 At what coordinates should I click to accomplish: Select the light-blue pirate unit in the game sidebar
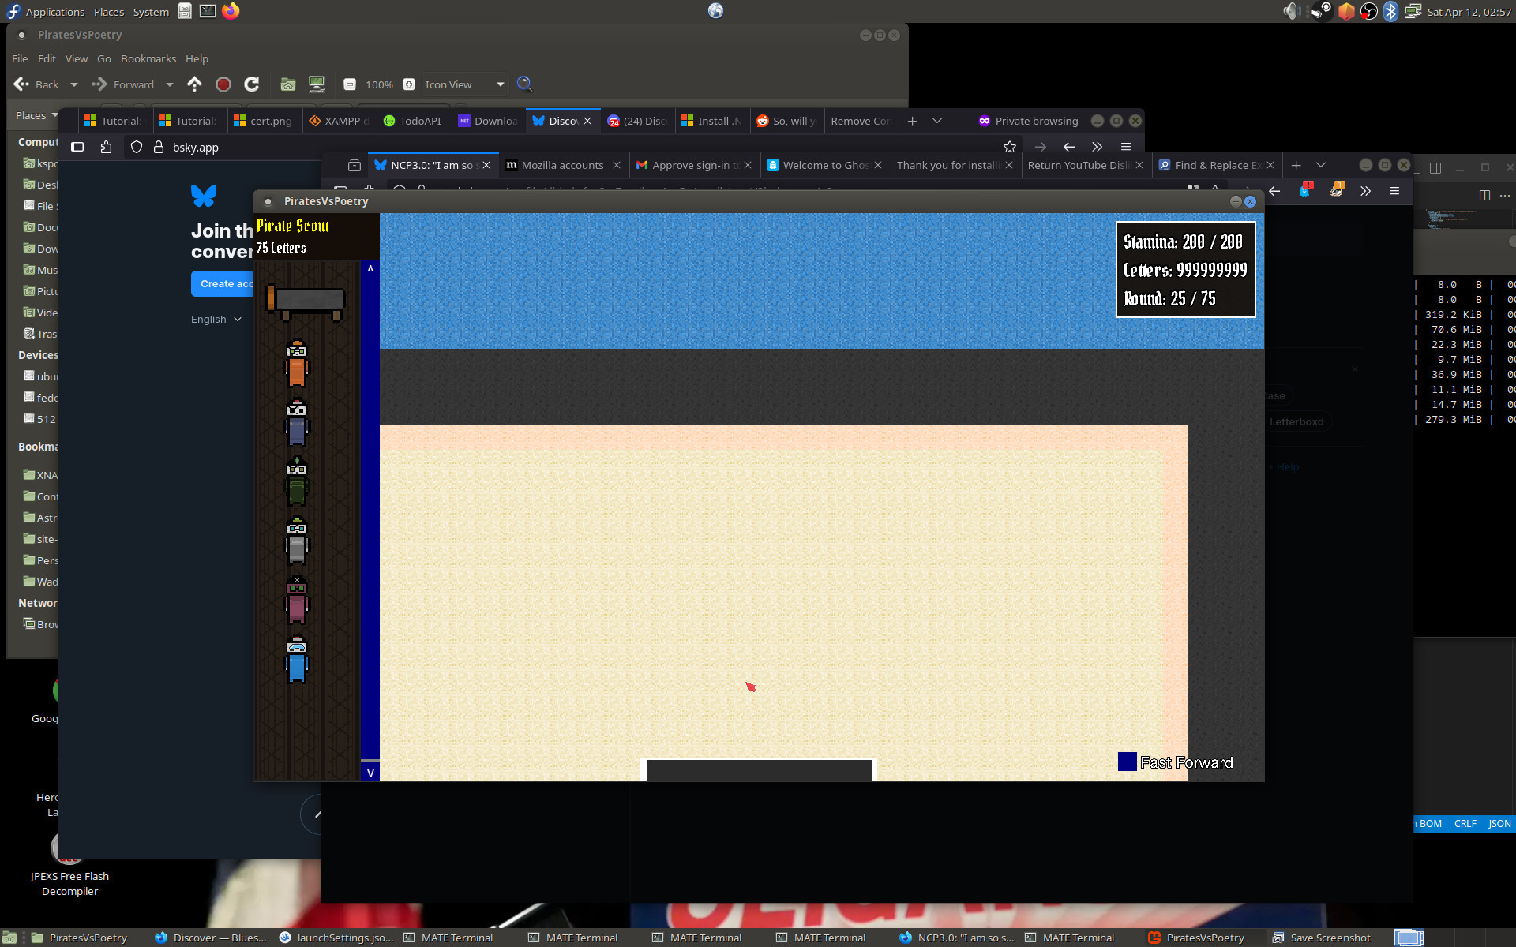(x=297, y=660)
